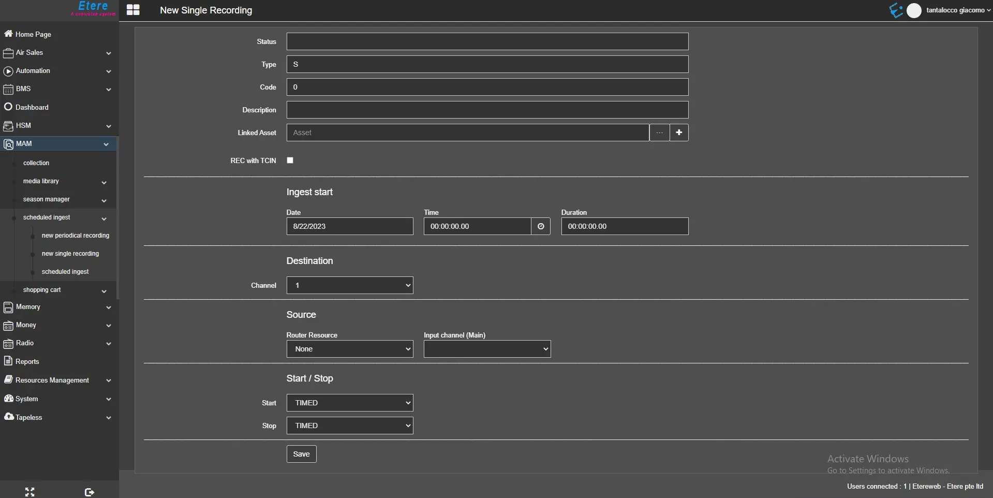Screen dimensions: 993x498
Task: Open the Channel dropdown under Destination
Action: click(350, 285)
